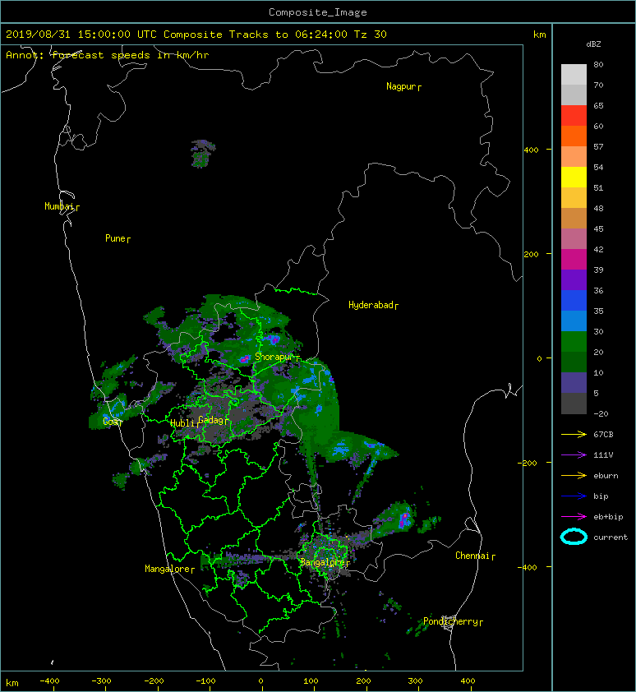Click the Pune city label
This screenshot has width=636, height=692.
tap(115, 238)
